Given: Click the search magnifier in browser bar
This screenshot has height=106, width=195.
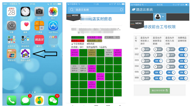Looking at the screenshot, I should click(x=71, y=10).
